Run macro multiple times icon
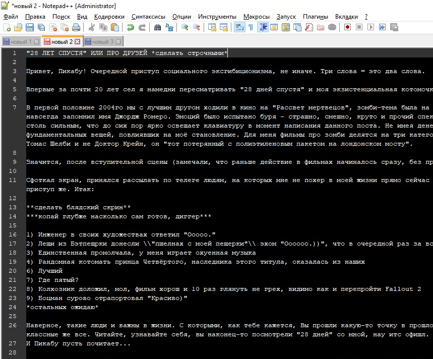This screenshot has width=433, height=359. coord(382,27)
